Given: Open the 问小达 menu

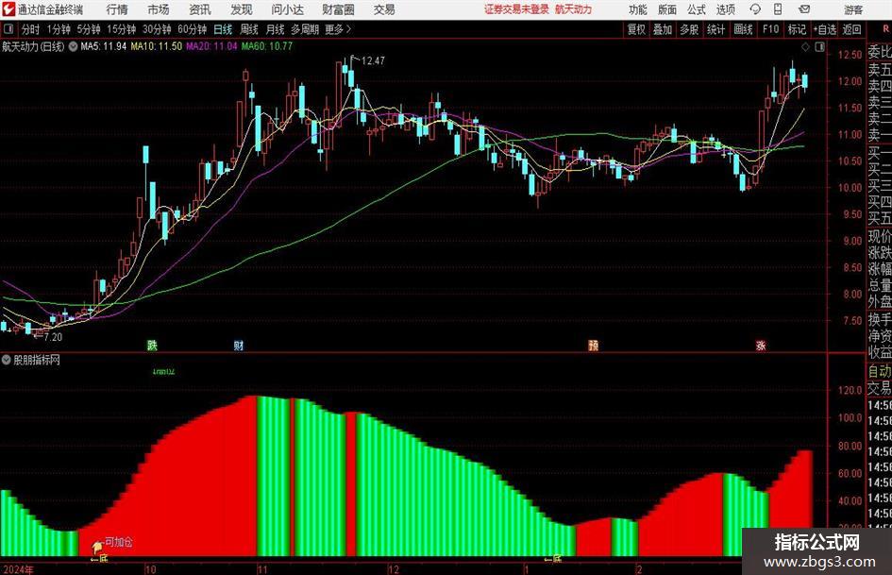Looking at the screenshot, I should pyautogui.click(x=287, y=9).
